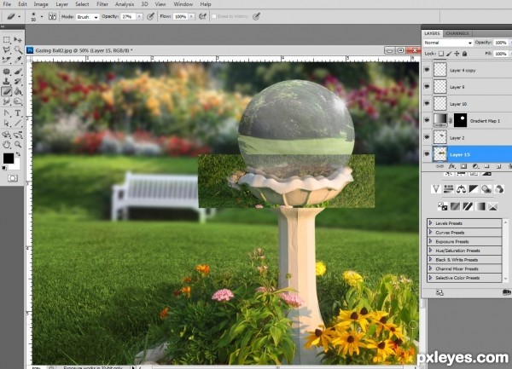The height and width of the screenshot is (369, 512).
Task: Select the Paint Bucket tool
Action: pos(18,91)
